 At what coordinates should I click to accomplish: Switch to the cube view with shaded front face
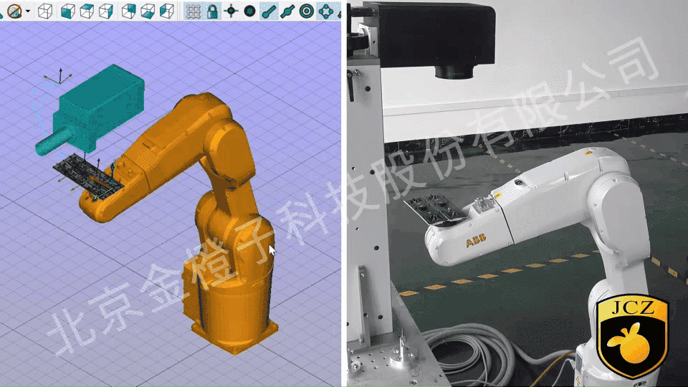click(x=67, y=11)
